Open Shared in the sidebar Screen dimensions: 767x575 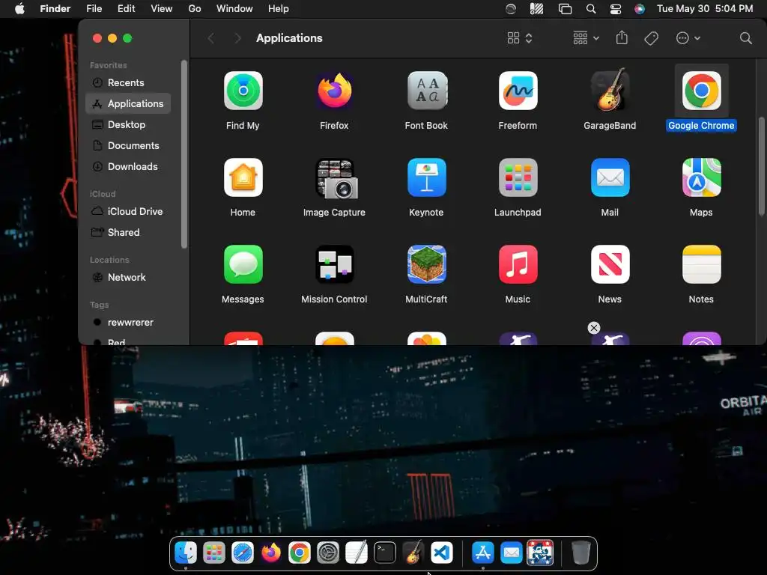point(128,233)
